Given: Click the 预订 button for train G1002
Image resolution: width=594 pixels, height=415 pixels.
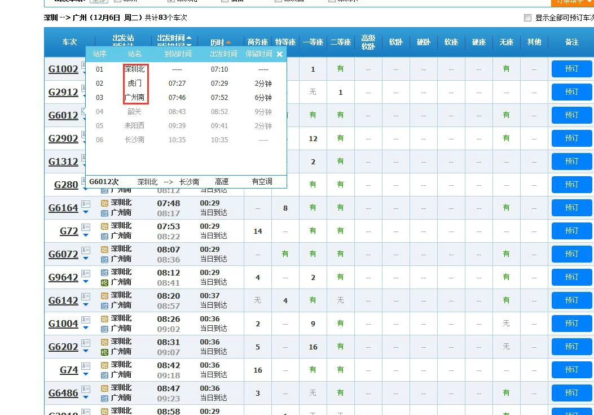Looking at the screenshot, I should pos(571,69).
